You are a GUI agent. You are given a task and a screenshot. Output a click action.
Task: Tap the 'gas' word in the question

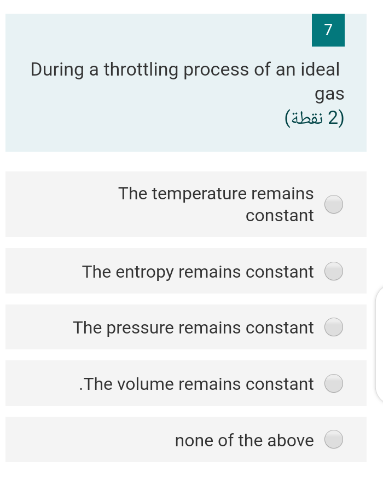330,93
